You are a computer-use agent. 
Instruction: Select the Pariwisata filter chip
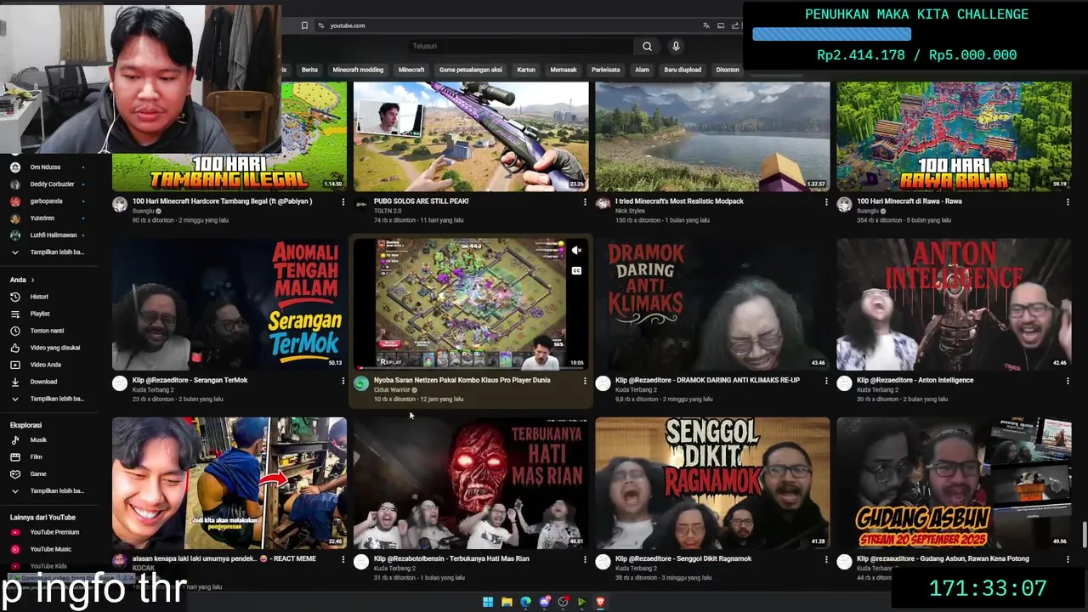click(606, 70)
